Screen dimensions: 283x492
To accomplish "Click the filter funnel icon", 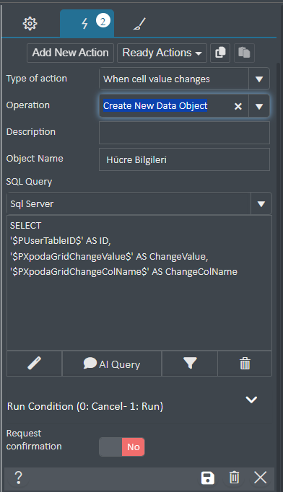I will pos(190,364).
